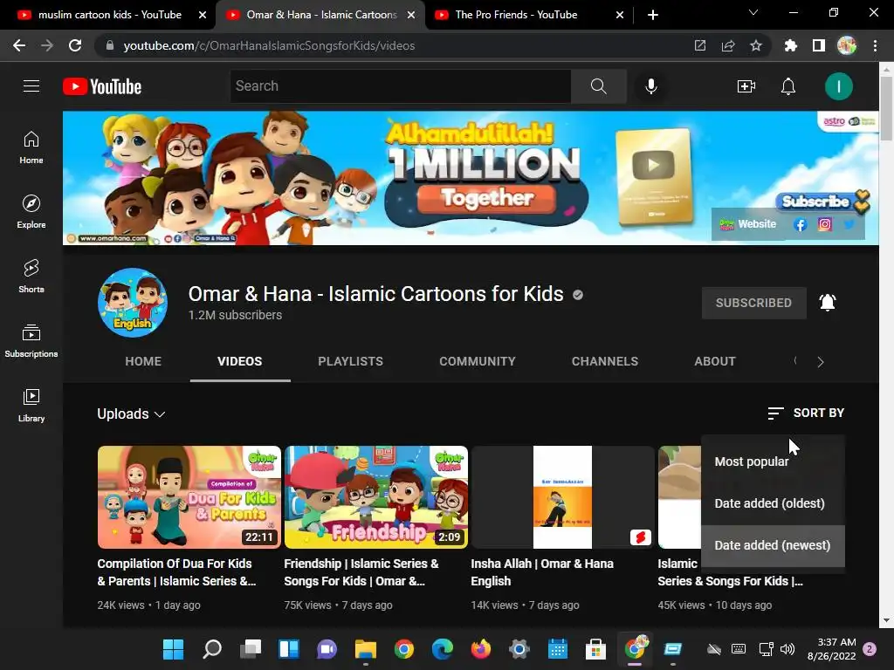Open Compilation Of Dua For Kids video title
894x670 pixels.
[176, 572]
